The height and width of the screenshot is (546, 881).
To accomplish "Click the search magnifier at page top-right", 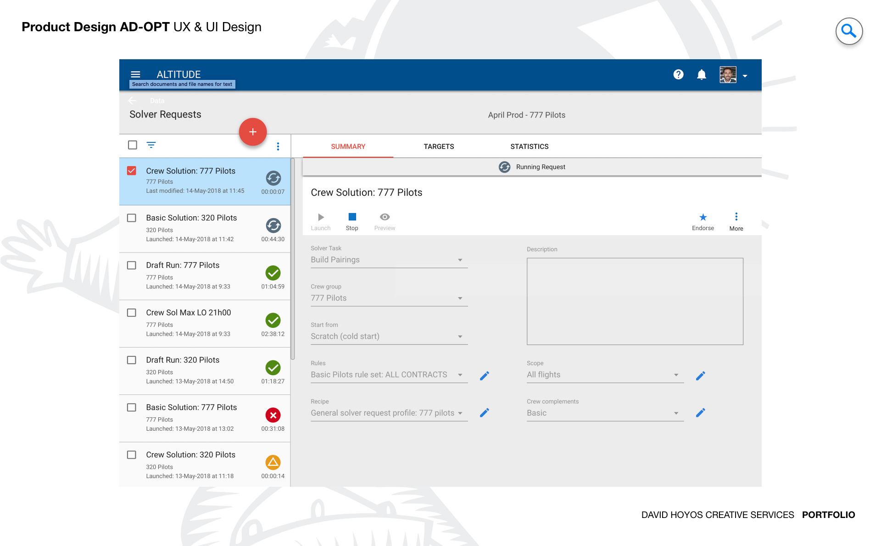I will [849, 31].
